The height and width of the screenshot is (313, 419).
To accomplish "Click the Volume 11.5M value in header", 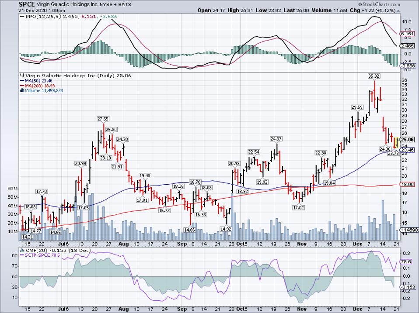I will pyautogui.click(x=329, y=10).
